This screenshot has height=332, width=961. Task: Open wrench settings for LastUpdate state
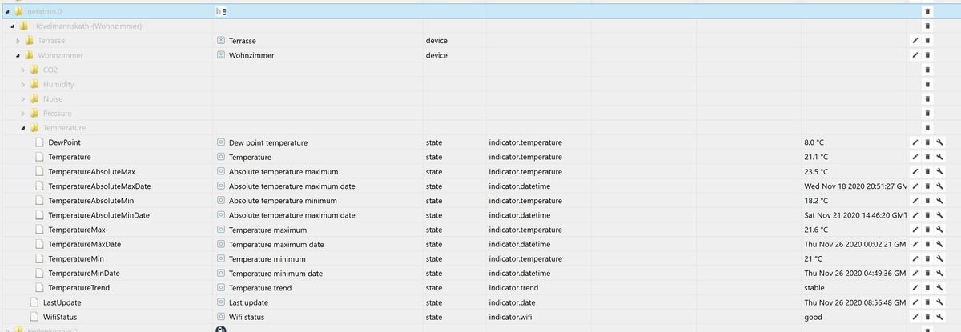point(940,302)
